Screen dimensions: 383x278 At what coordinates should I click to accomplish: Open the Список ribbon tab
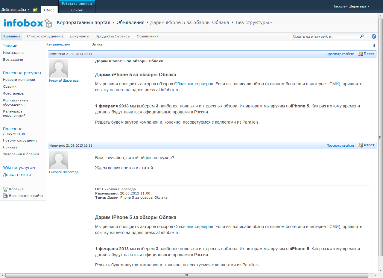77,10
